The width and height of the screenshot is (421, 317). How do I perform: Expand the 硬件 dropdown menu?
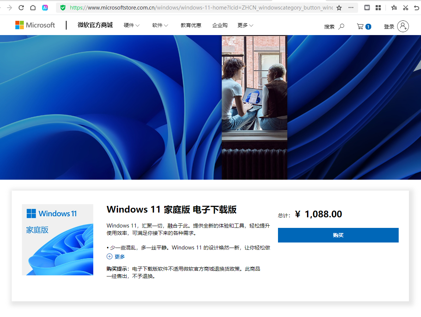coord(132,25)
